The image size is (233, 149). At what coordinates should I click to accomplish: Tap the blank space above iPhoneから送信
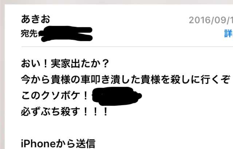click(x=119, y=128)
